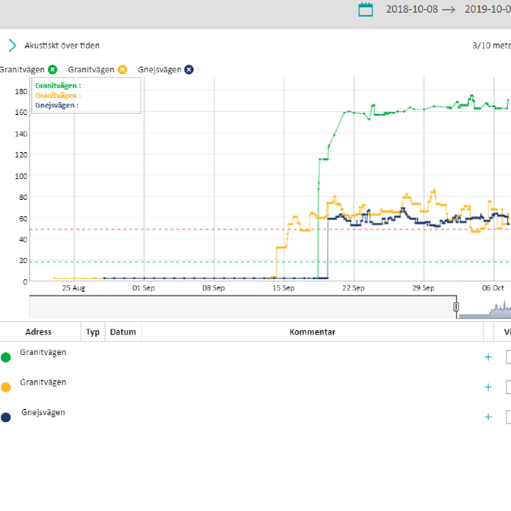511x511 pixels.
Task: Sort by the Adress column header
Action: point(38,332)
